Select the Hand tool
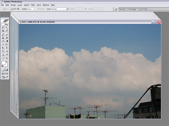The width and height of the screenshot is (169, 126). (3, 58)
